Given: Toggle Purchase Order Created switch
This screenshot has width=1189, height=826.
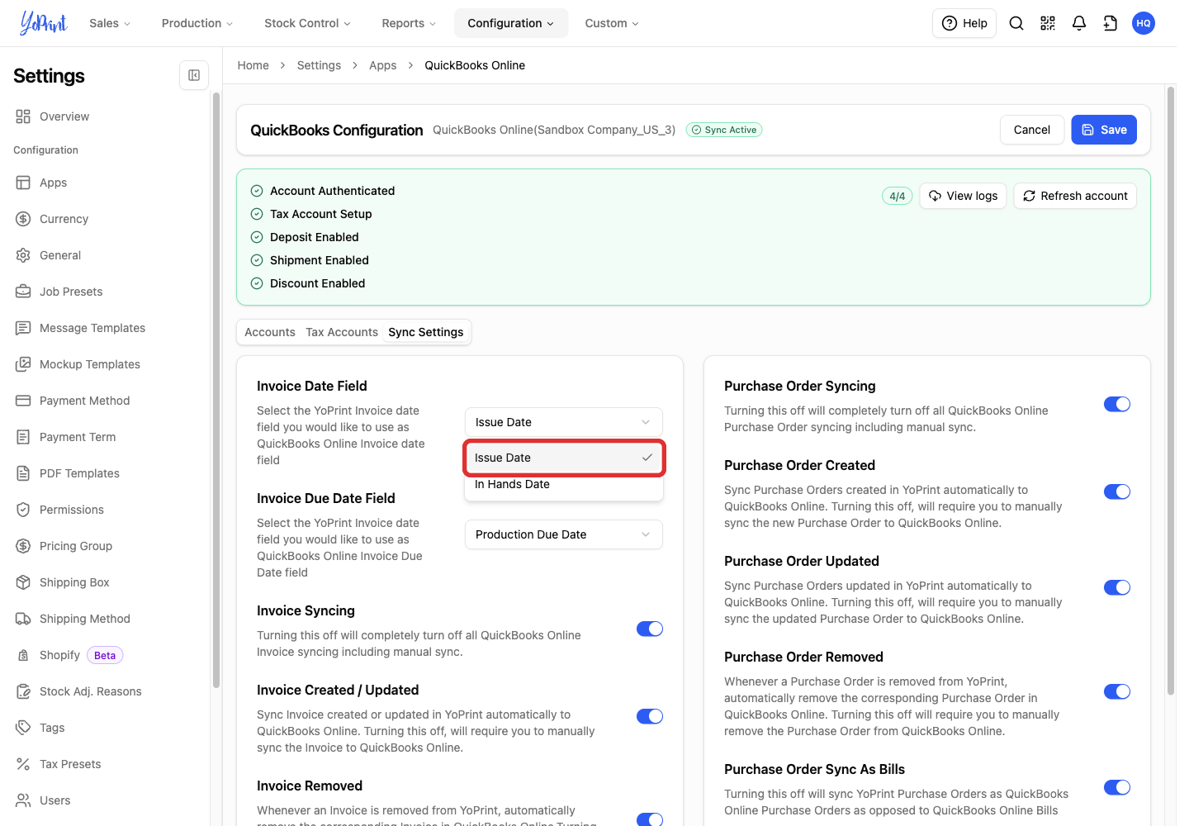Looking at the screenshot, I should [x=1117, y=491].
